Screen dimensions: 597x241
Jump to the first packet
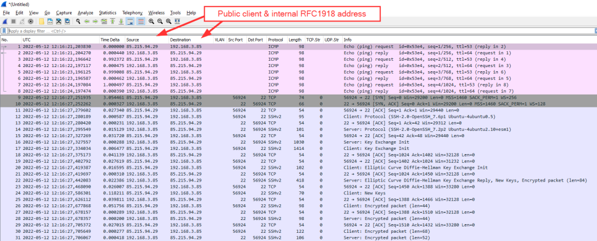coord(113,22)
